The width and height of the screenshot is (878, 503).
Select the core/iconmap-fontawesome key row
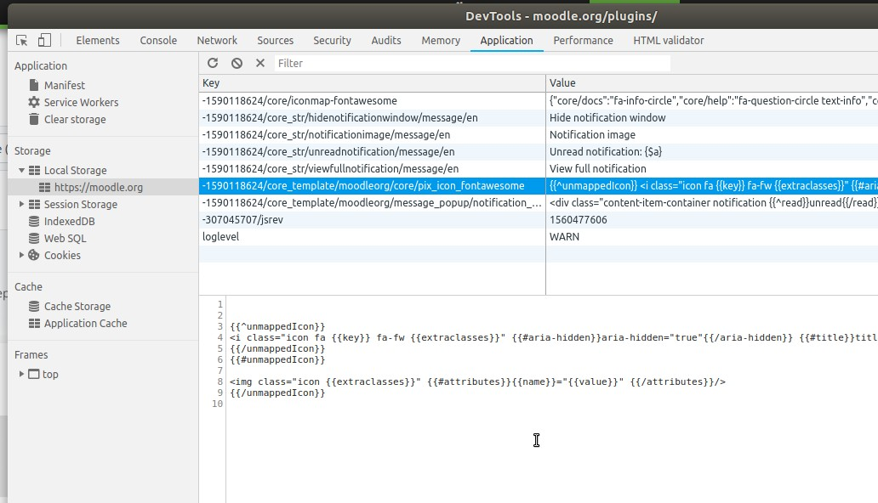point(372,101)
